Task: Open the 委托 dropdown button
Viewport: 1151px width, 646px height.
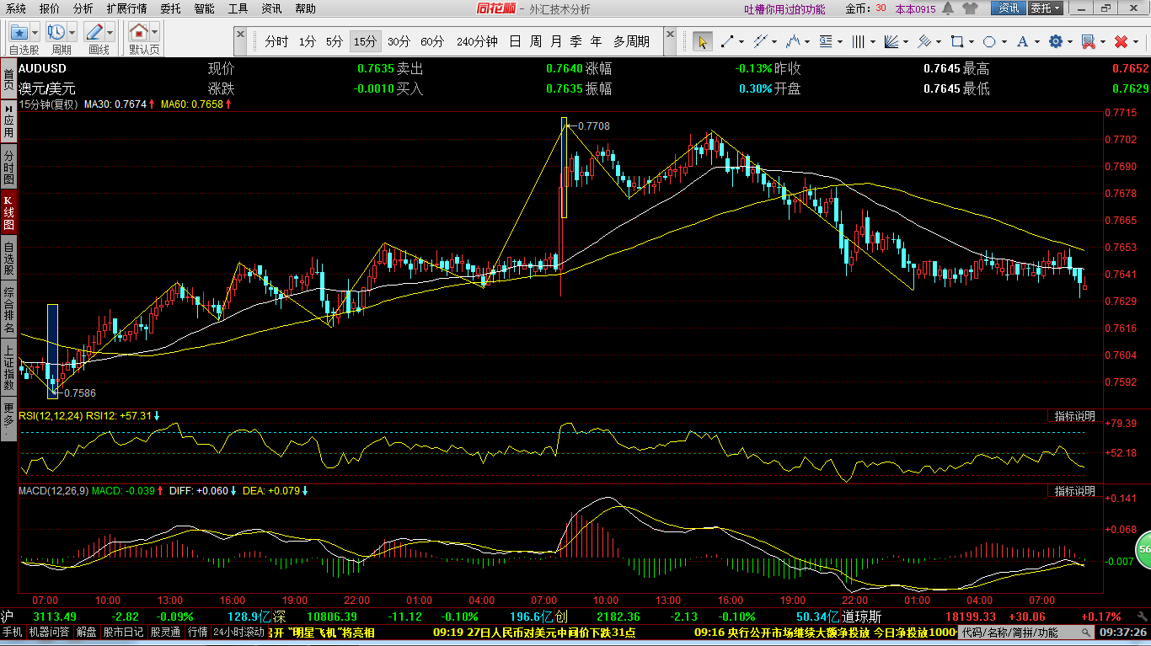Action: pos(1045,8)
